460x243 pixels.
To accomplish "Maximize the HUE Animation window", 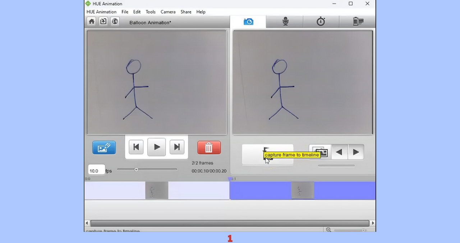I will pyautogui.click(x=351, y=4).
